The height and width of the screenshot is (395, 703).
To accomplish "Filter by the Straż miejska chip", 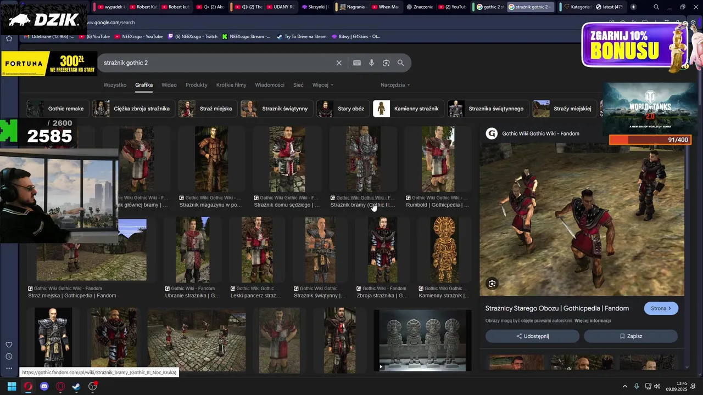I will pos(208,109).
